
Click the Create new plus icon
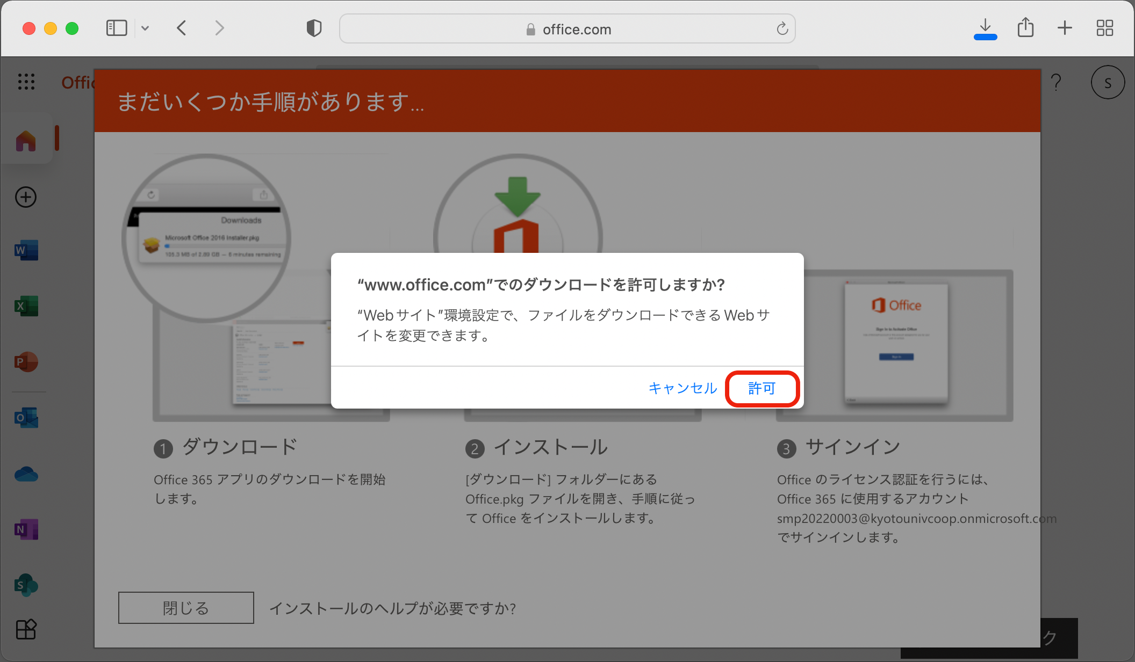tap(26, 197)
